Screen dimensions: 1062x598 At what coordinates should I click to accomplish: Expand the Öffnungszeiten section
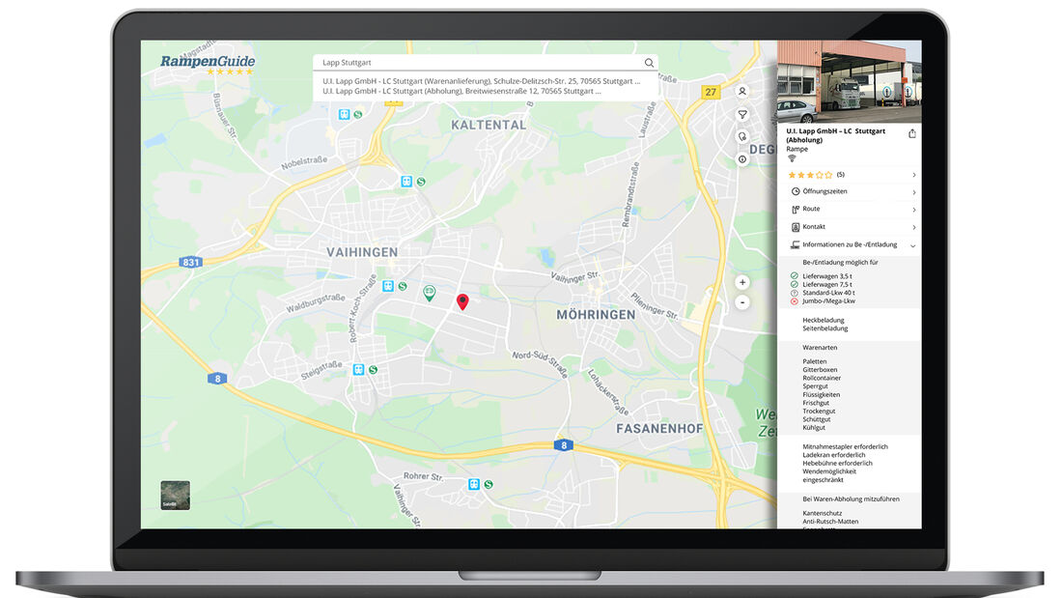click(850, 191)
